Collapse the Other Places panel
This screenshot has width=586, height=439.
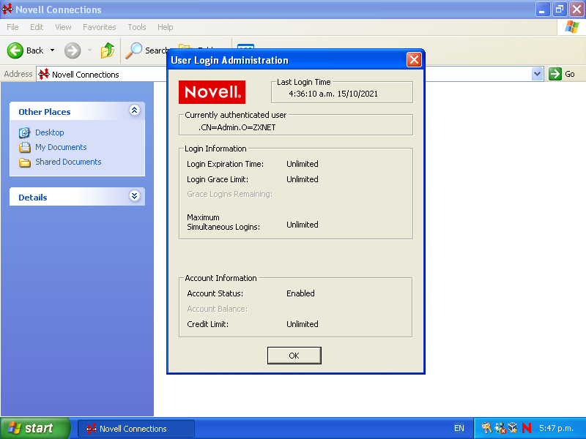(x=135, y=110)
